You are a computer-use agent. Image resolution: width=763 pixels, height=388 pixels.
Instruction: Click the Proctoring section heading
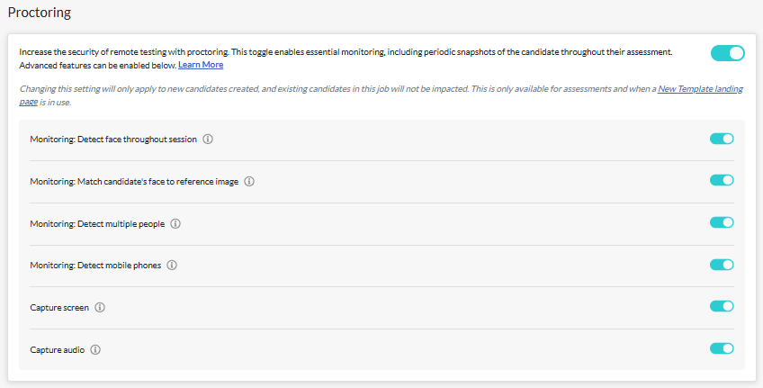pyautogui.click(x=40, y=13)
